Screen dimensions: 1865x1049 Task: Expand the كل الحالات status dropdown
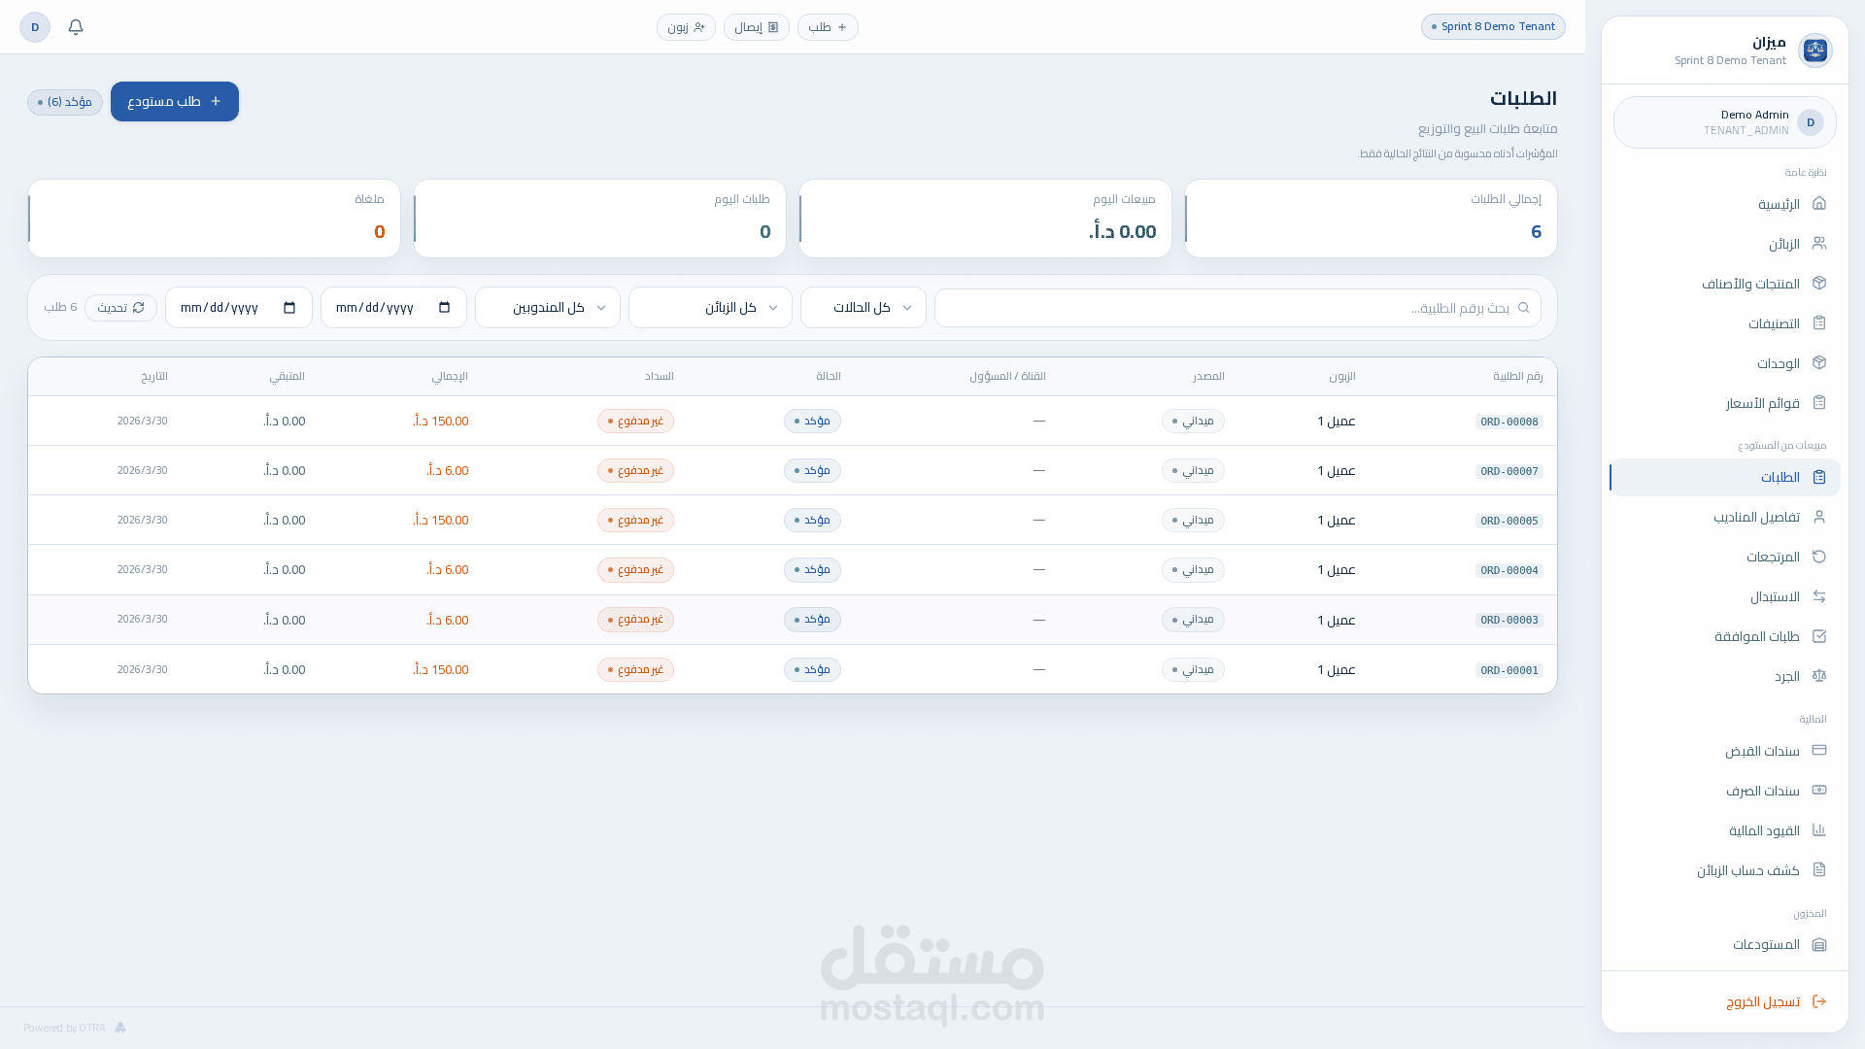tap(863, 308)
